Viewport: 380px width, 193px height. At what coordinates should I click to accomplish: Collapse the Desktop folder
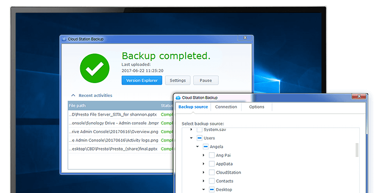204,190
